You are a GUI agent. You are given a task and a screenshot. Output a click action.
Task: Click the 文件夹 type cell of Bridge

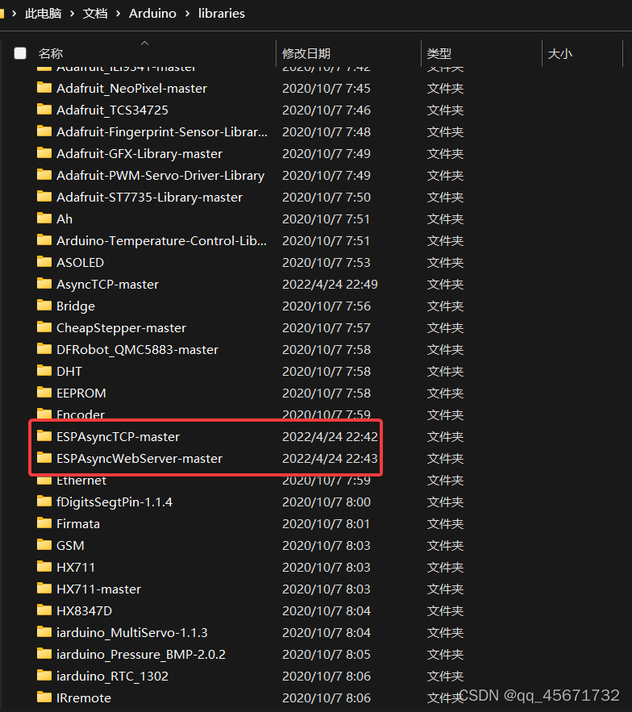tap(446, 306)
